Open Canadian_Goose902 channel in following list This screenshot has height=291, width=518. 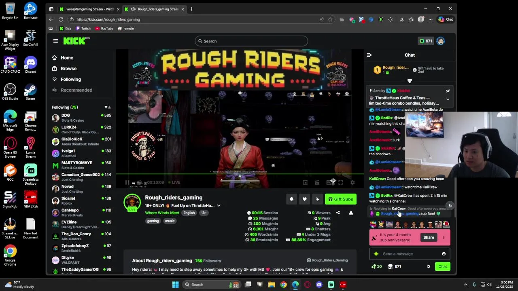tap(81, 177)
